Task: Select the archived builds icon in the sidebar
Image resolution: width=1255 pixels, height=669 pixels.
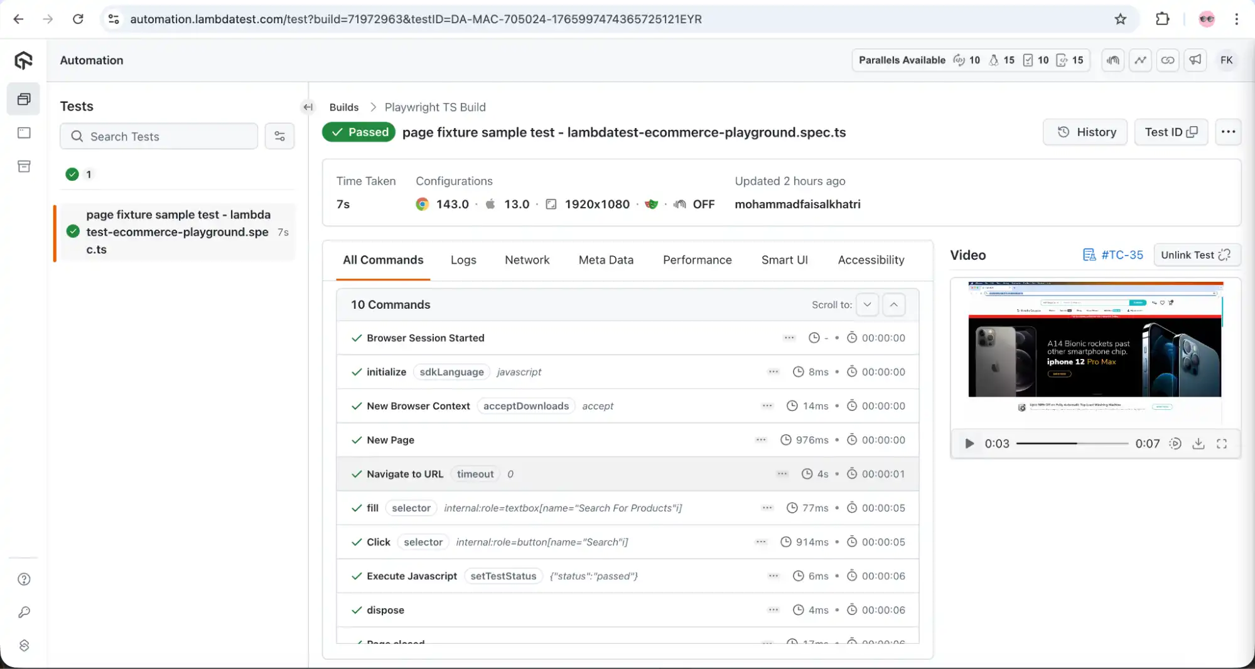Action: (23, 166)
